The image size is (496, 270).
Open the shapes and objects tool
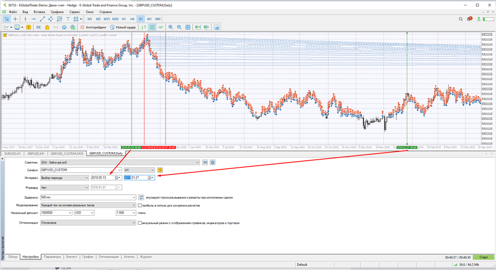coord(76,19)
